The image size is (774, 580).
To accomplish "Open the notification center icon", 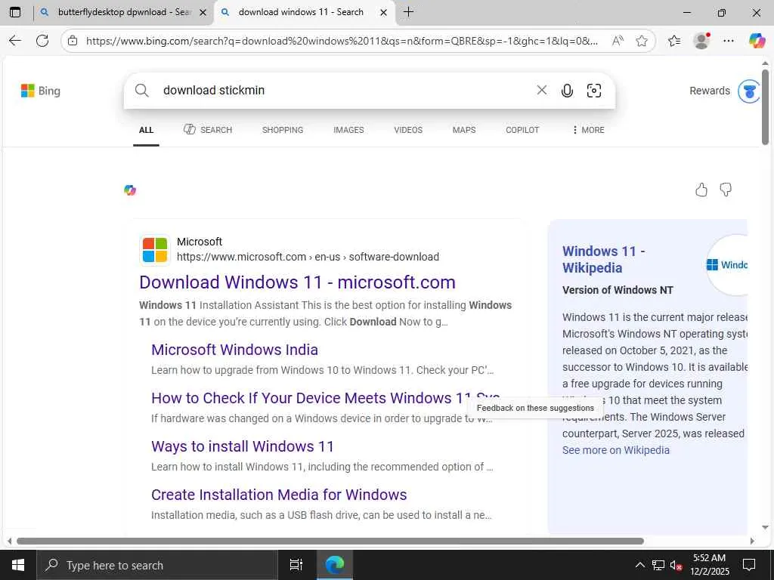I will click(749, 565).
